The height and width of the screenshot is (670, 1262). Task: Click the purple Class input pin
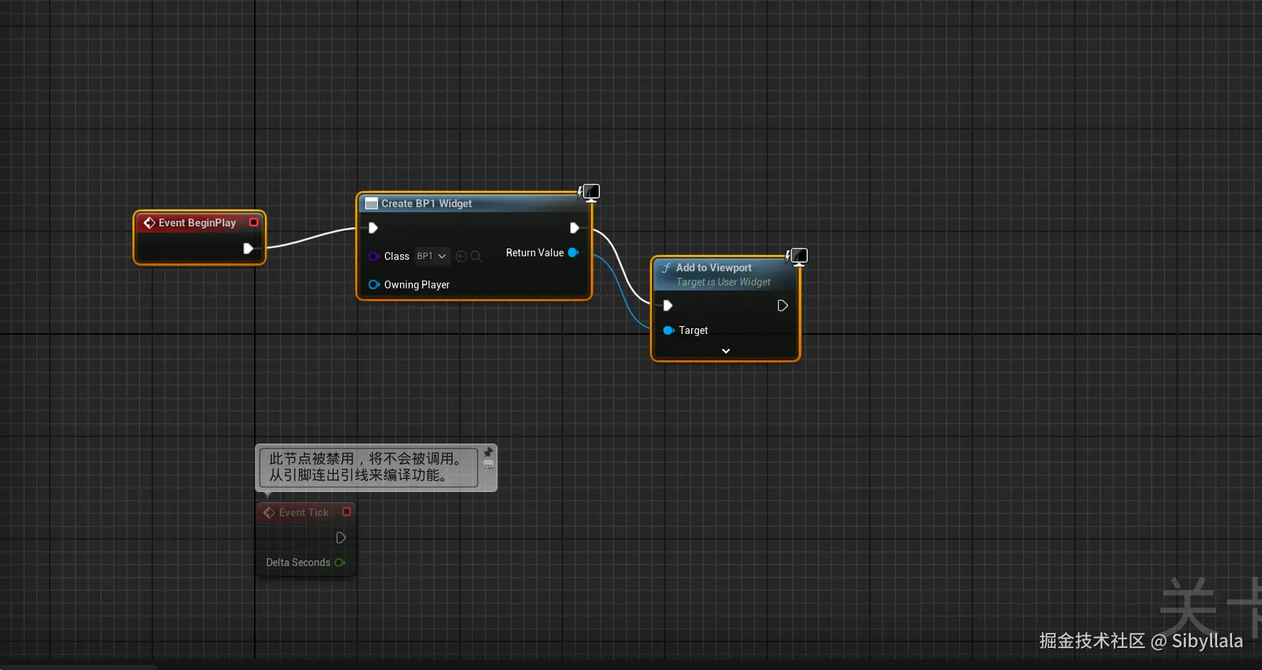[374, 256]
